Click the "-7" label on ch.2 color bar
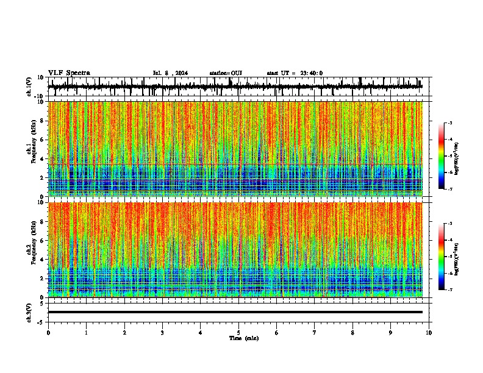483x373 pixels. pos(450,290)
